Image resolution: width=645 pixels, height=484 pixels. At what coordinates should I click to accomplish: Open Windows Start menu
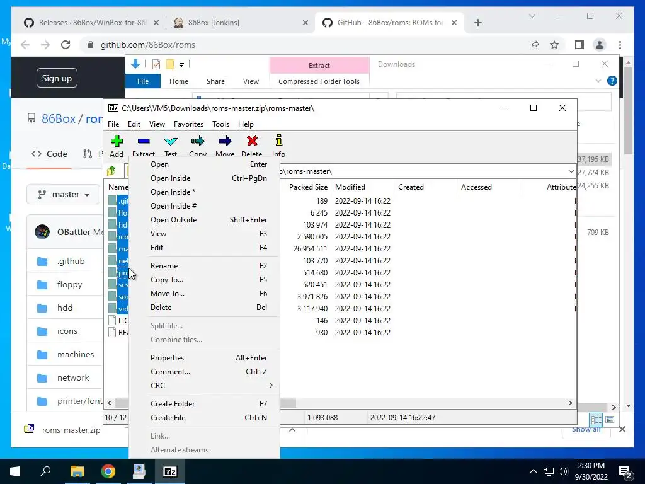[15, 471]
